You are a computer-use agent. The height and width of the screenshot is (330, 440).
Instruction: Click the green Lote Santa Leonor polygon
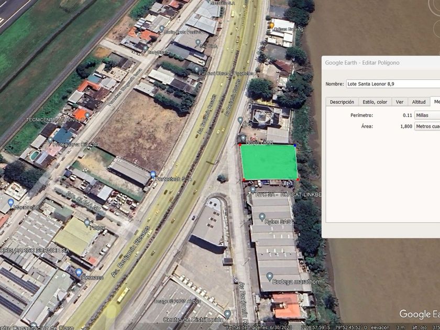(x=269, y=162)
